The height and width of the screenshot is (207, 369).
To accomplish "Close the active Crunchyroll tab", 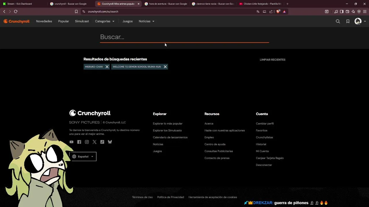I will coord(138,4).
